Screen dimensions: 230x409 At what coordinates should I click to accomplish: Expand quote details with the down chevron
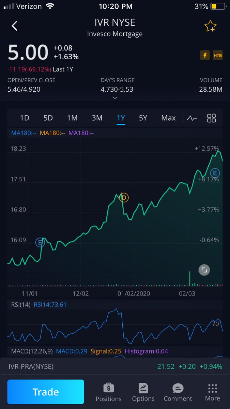[x=115, y=98]
